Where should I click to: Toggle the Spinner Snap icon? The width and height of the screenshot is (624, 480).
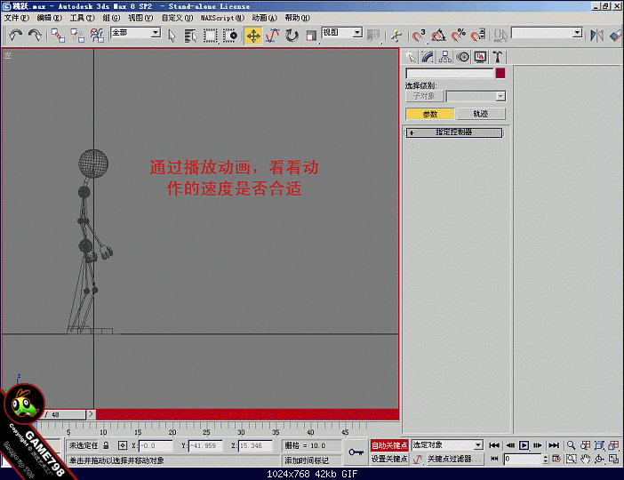[x=477, y=36]
